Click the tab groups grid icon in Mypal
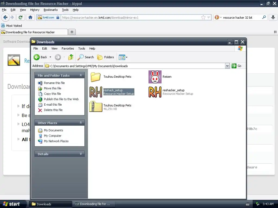The width and height of the screenshot is (278, 208). tap(275, 32)
